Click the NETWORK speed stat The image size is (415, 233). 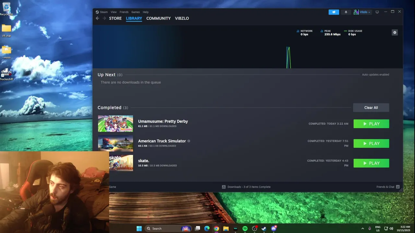304,33
